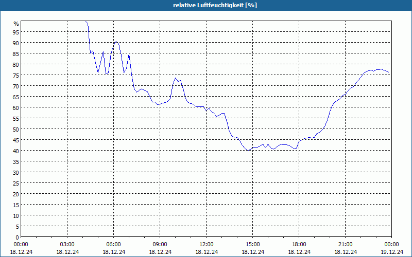Select the y-axis value 50

[16, 129]
